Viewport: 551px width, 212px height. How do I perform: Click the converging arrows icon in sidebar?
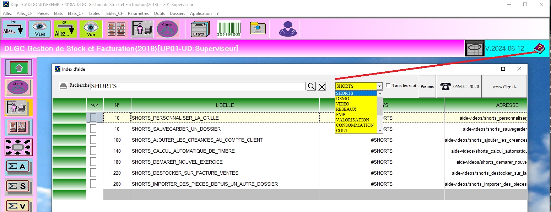click(x=18, y=147)
